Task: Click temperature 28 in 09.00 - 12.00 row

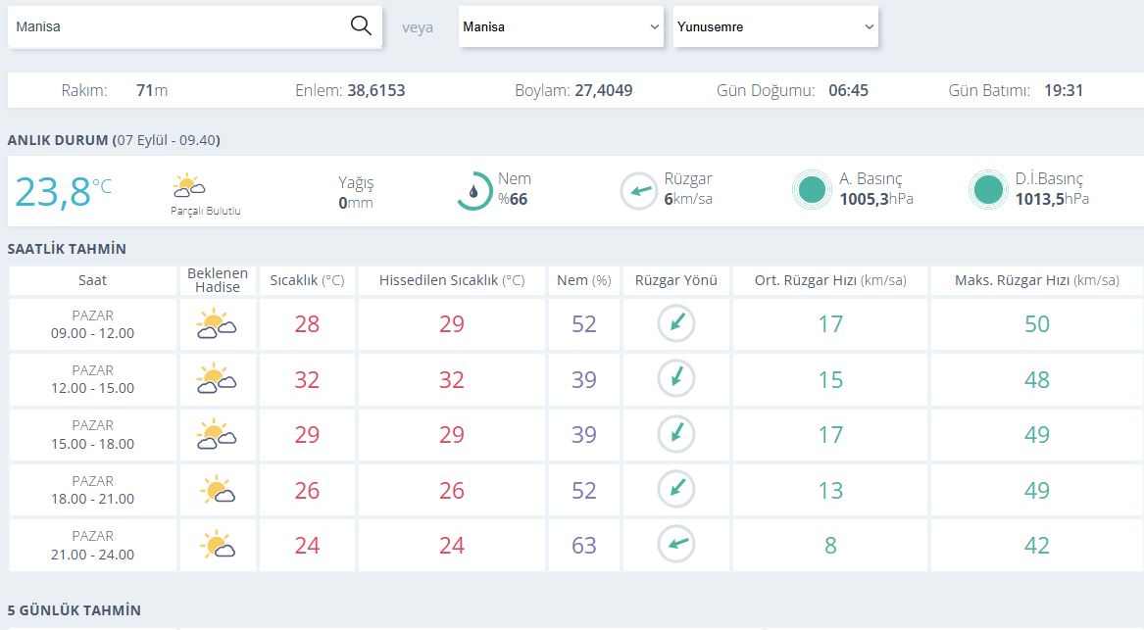Action: click(x=307, y=323)
